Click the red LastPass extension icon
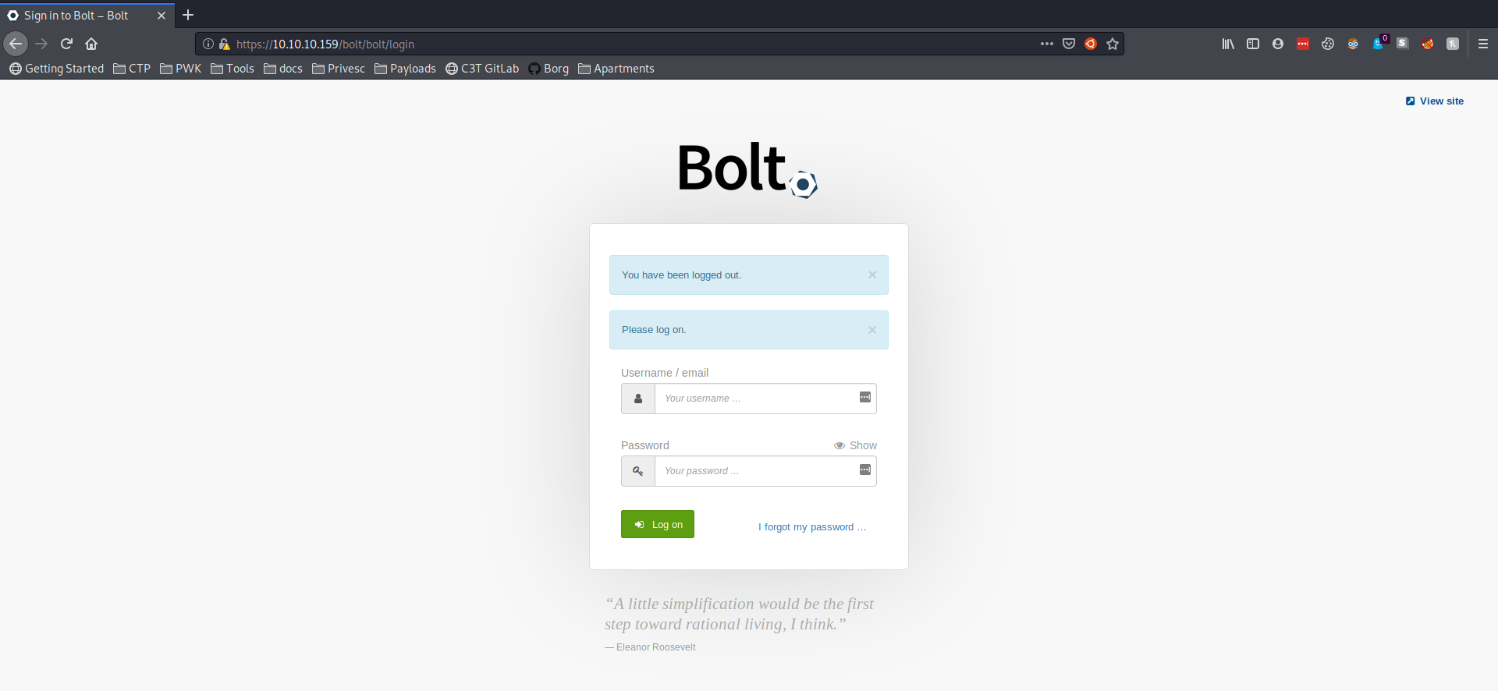Viewport: 1498px width, 691px height. coord(1303,44)
